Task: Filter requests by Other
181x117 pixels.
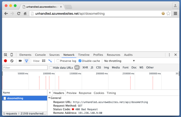Action: pos(150,67)
